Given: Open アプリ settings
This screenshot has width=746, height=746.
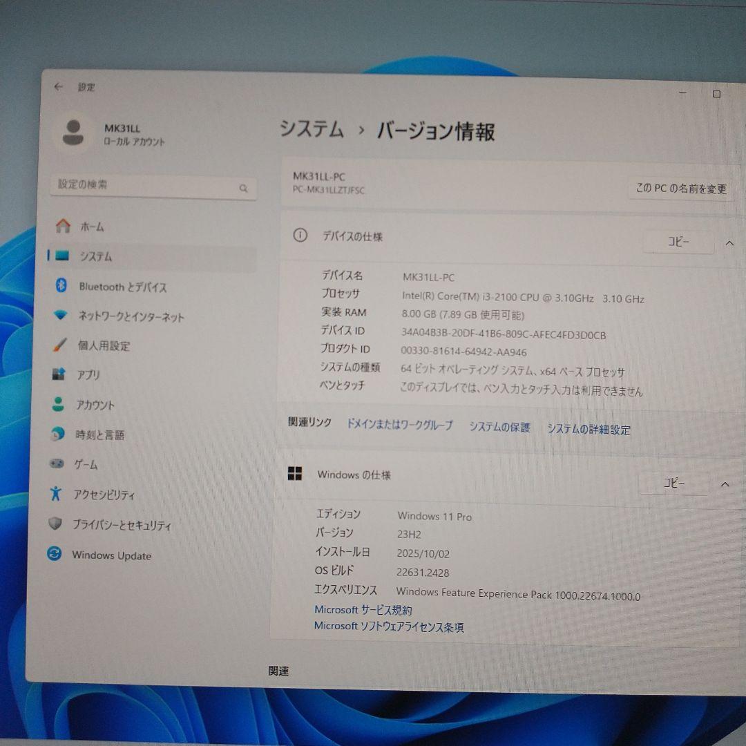Looking at the screenshot, I should click(x=88, y=375).
